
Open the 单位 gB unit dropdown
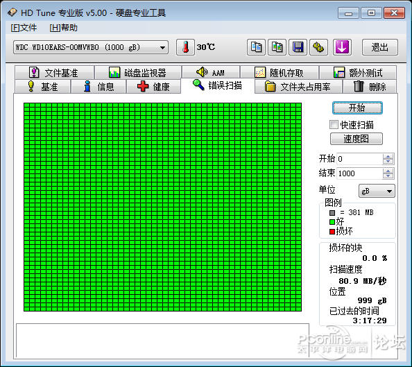377,191
